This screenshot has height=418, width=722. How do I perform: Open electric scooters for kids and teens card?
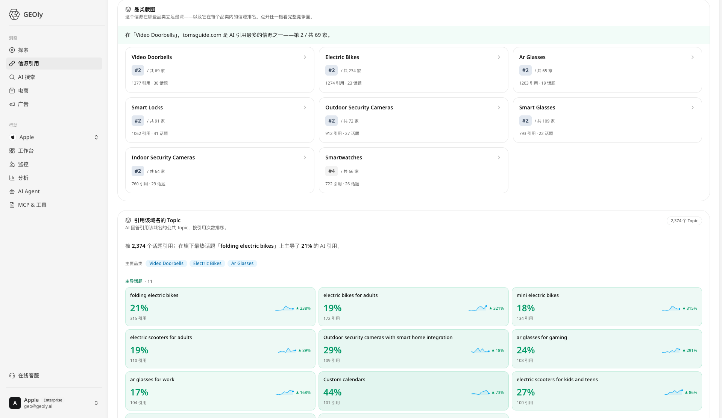[607, 391]
